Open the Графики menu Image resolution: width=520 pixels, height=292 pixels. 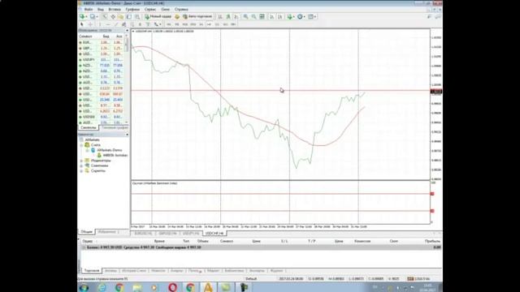(x=132, y=9)
